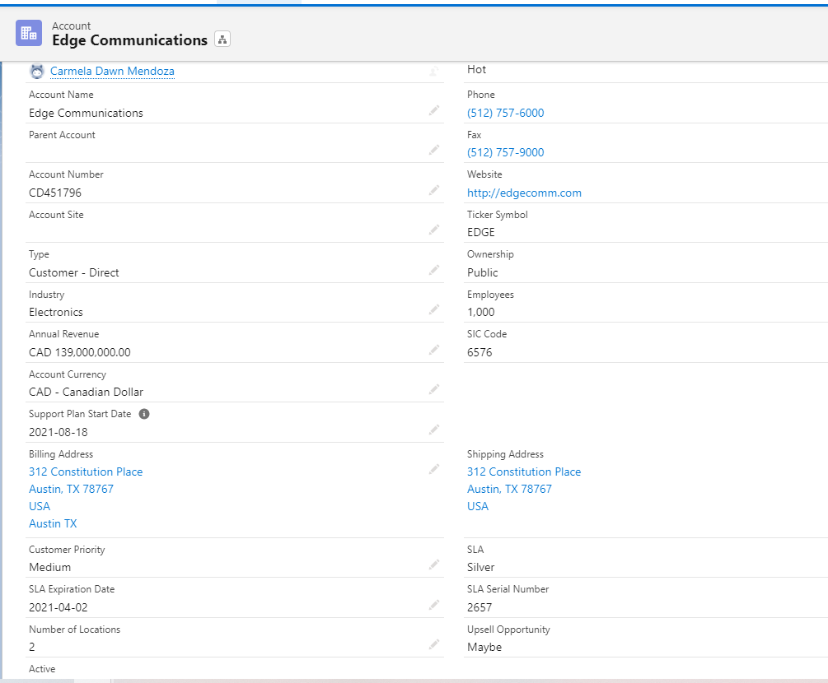This screenshot has width=828, height=683.
Task: Click the fax number (512) 757-9000
Action: pos(505,152)
